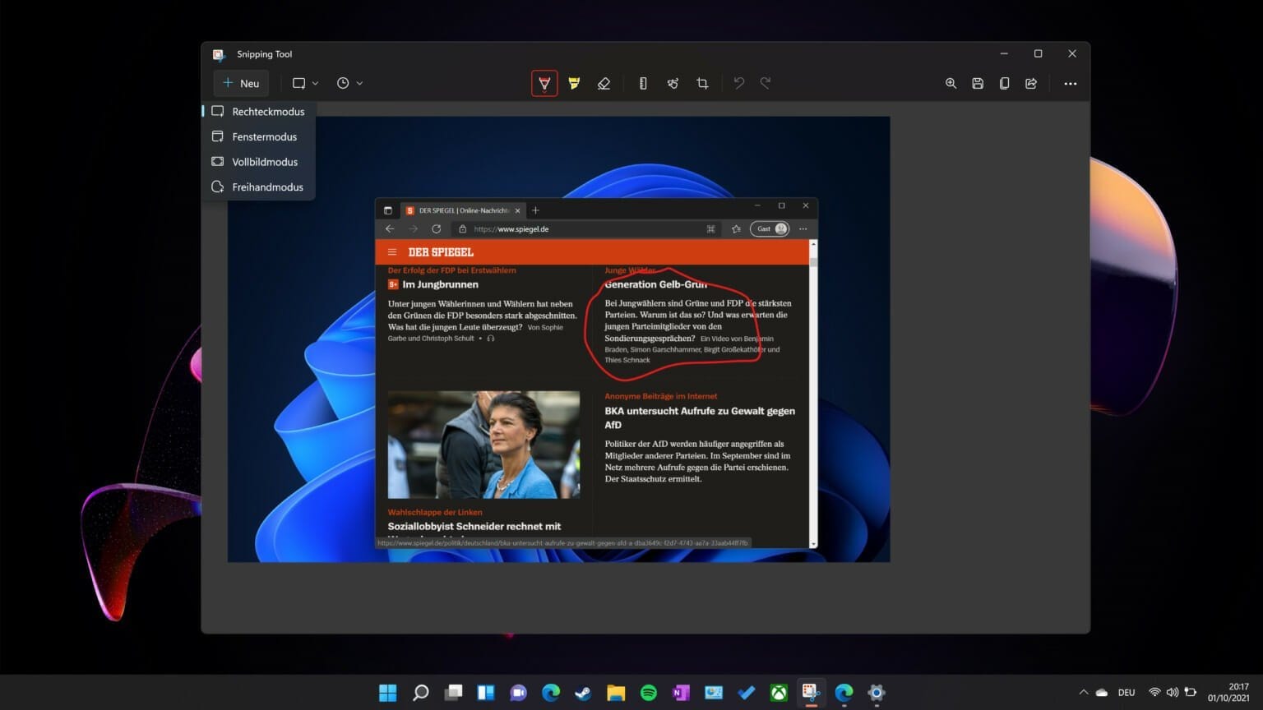Select the red Ballpoint pen tool
Screen dimensions: 1263x710
pyautogui.click(x=544, y=83)
